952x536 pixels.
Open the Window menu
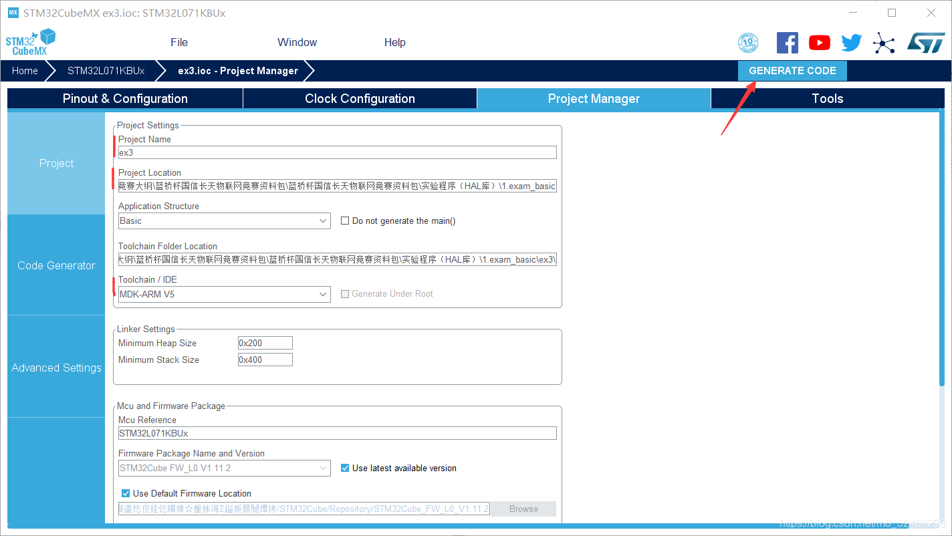(297, 42)
